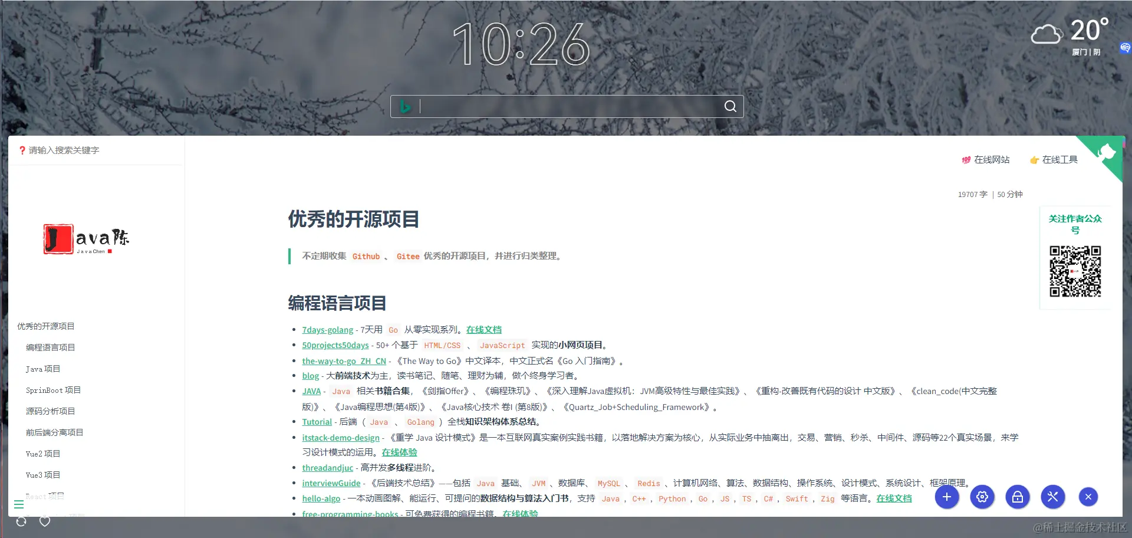
Task: Select SprinBoot 项目 in sidebar
Action: coord(54,390)
